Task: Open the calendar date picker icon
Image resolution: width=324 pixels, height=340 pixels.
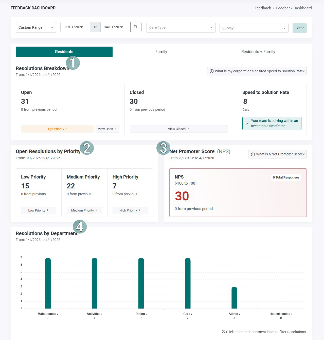Action: (135, 27)
